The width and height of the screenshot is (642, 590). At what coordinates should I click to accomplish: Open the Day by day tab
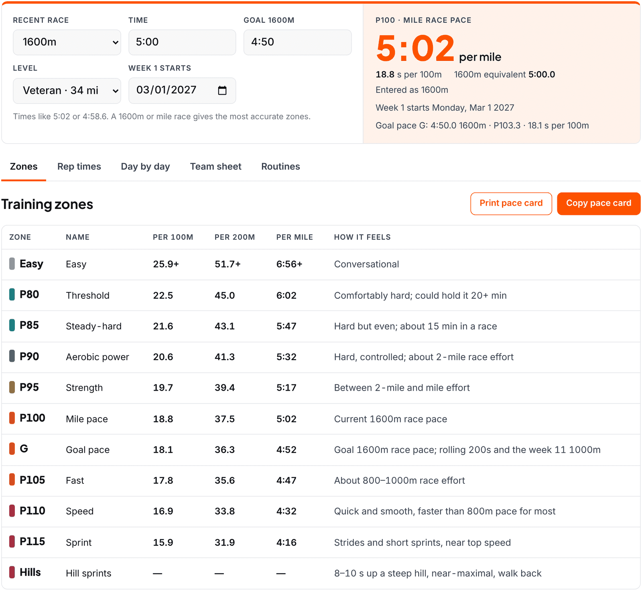click(x=145, y=166)
